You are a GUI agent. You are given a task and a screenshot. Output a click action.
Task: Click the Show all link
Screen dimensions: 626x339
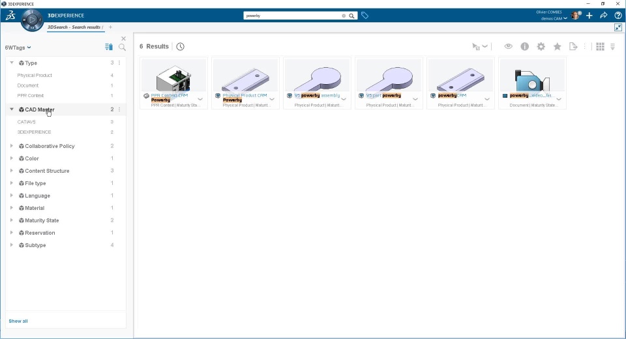click(x=18, y=321)
